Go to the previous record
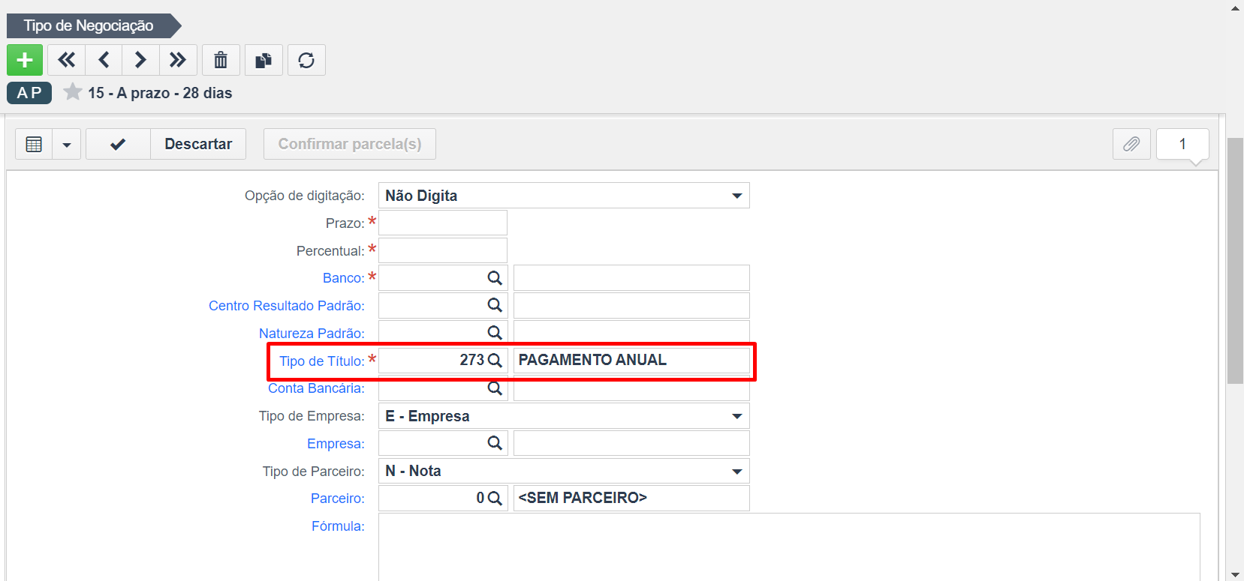The width and height of the screenshot is (1244, 581). click(x=104, y=60)
